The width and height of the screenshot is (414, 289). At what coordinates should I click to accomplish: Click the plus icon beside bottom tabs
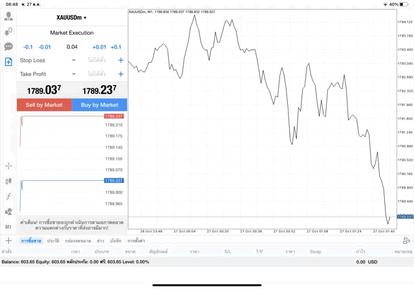8,241
